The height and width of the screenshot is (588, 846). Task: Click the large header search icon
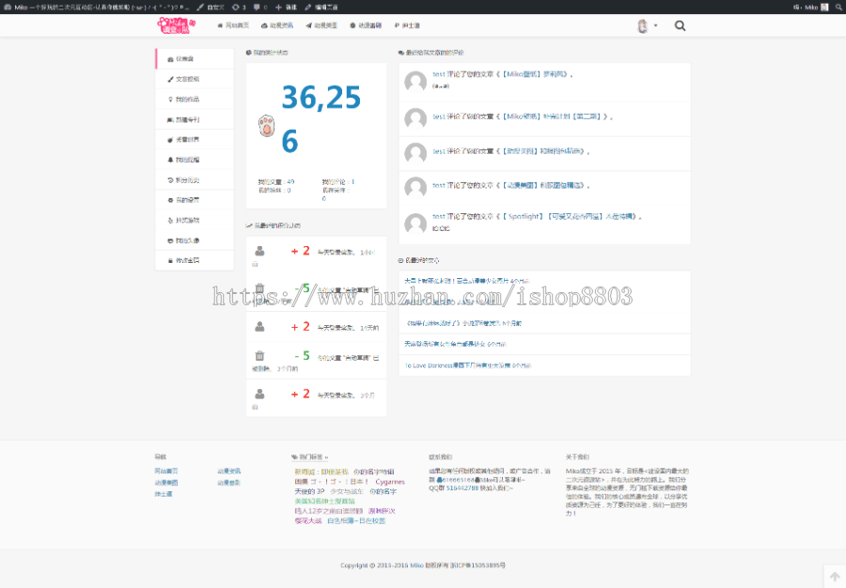coord(680,25)
